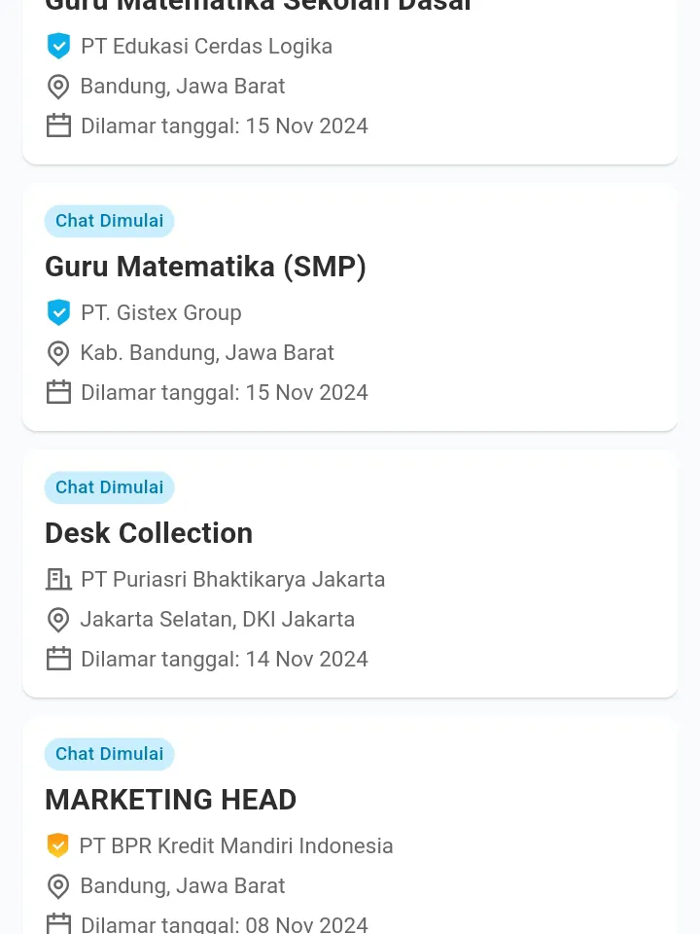Open the MARKETING HEAD job listing
This screenshot has height=934, width=700.
170,800
